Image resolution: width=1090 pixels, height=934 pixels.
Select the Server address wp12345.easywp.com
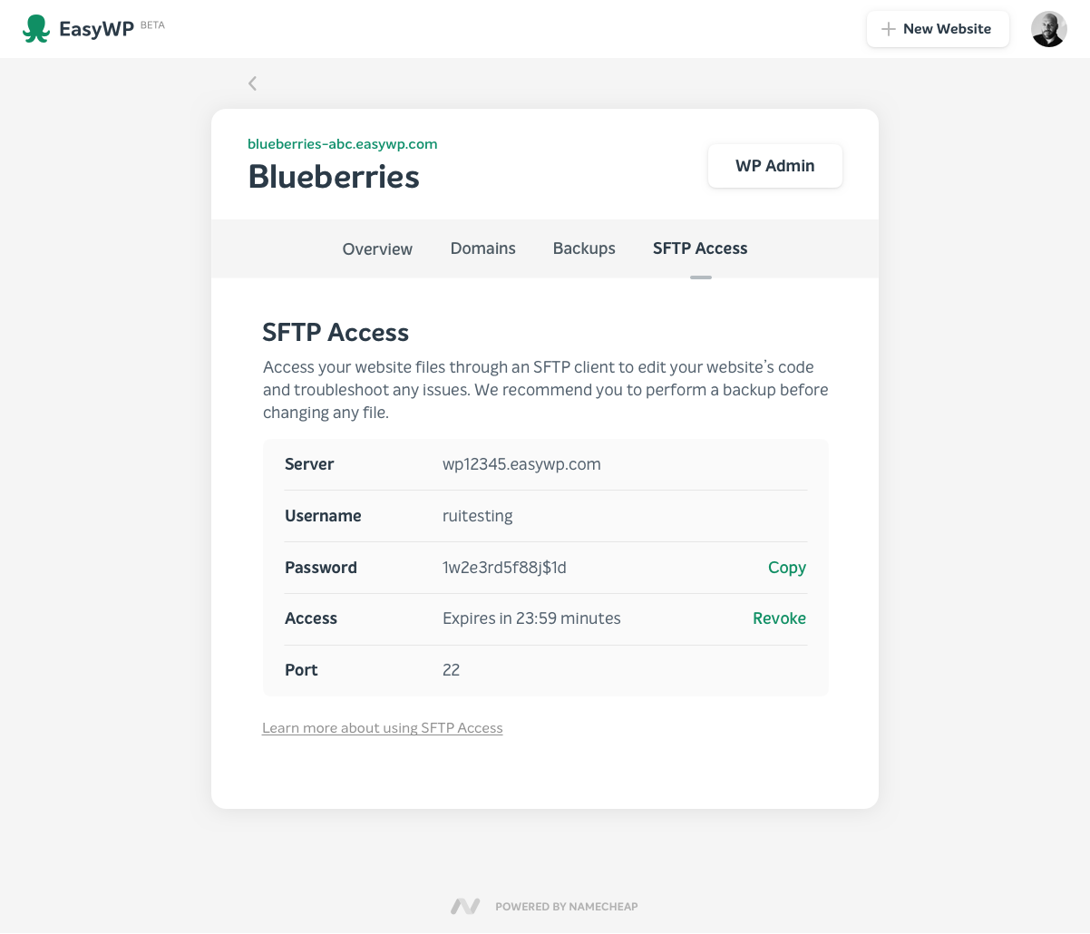point(521,463)
